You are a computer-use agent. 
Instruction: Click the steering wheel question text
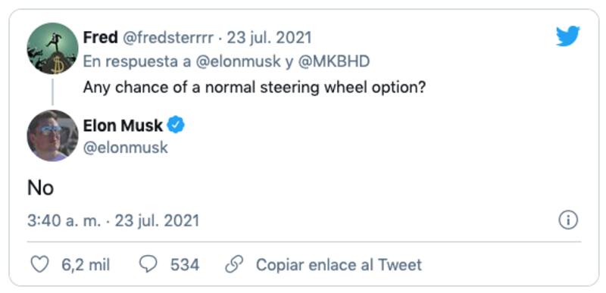[255, 88]
